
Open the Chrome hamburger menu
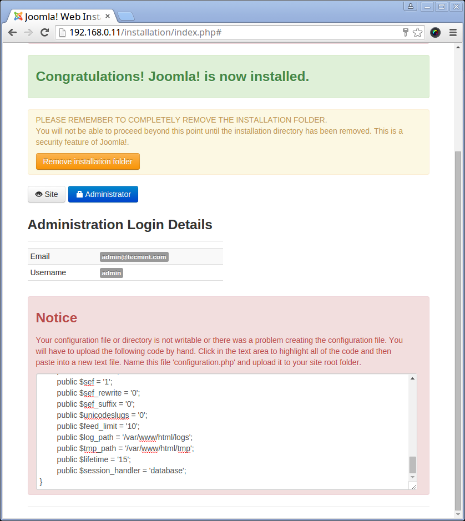[453, 32]
